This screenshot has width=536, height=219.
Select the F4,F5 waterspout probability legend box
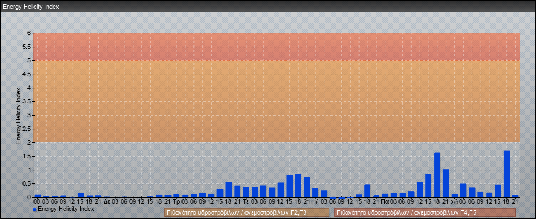[x=425, y=212]
